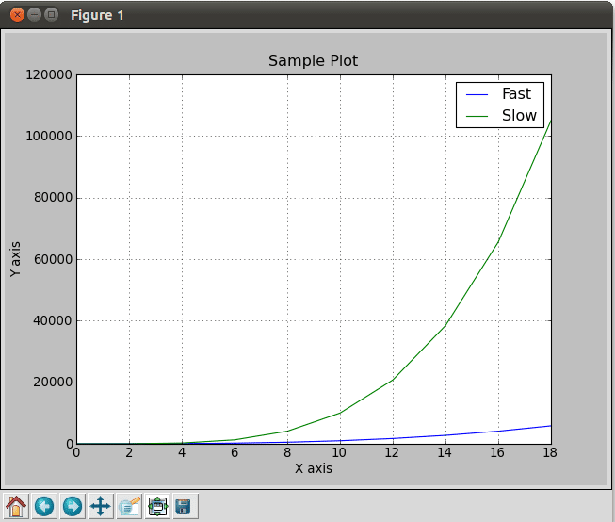
Task: Click the blue line sample in legend
Action: pyautogui.click(x=477, y=94)
